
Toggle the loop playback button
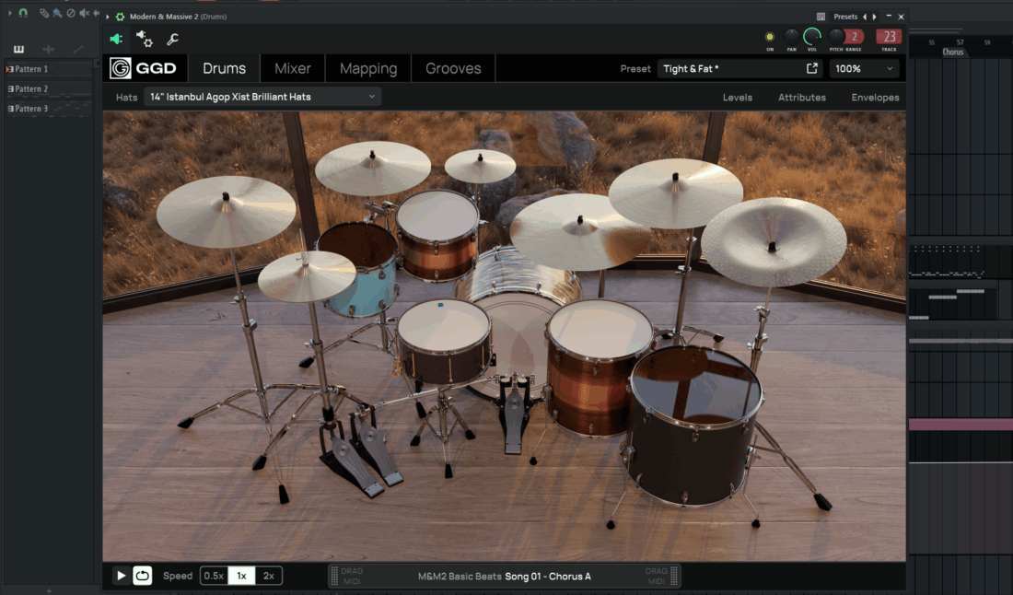point(142,576)
